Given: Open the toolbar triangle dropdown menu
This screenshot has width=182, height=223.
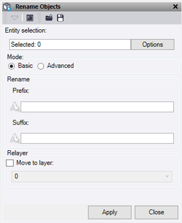Looking at the screenshot, I should point(15,18).
